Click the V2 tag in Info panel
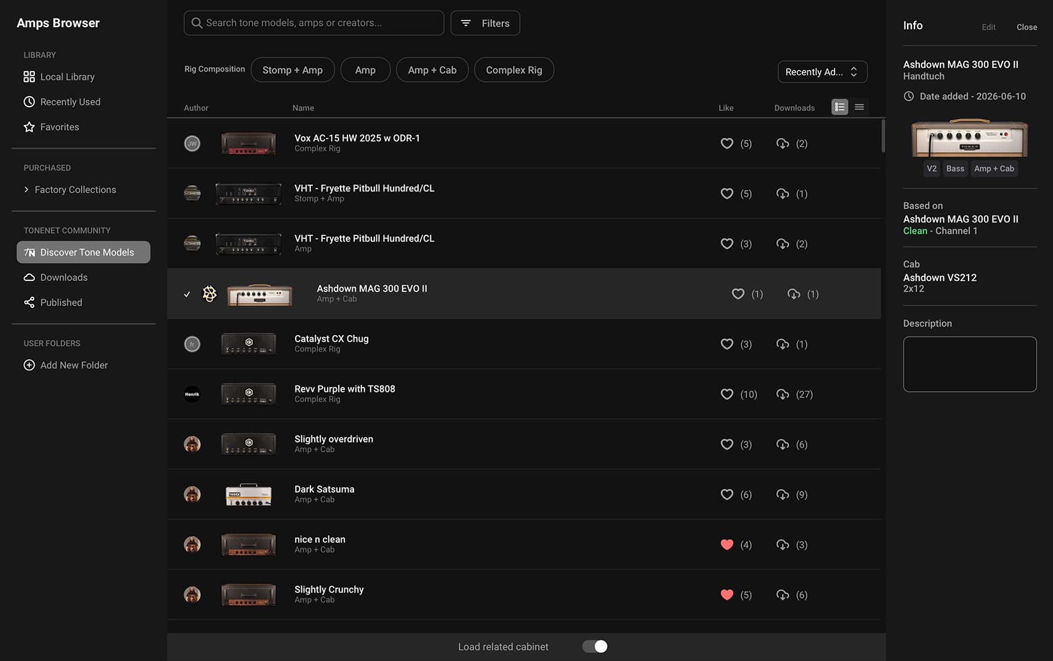The height and width of the screenshot is (661, 1053). 932,169
